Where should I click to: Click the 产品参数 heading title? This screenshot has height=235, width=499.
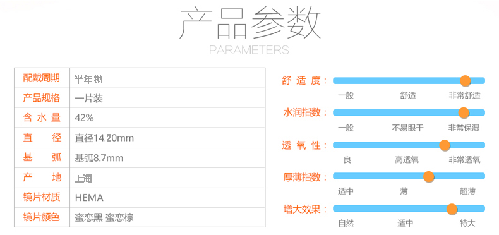[250, 24]
